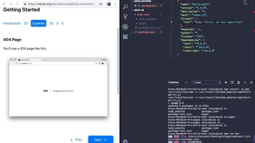The width and height of the screenshot is (255, 143).
Task: Click the "Getting Started" page title
Action: click(22, 10)
